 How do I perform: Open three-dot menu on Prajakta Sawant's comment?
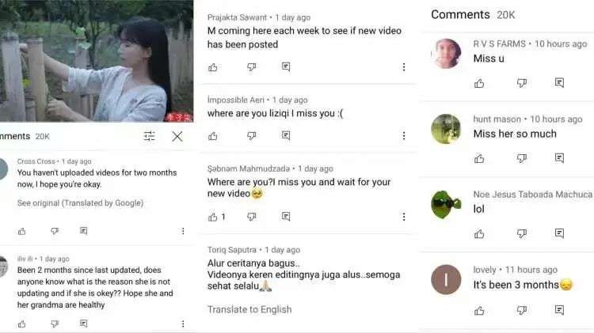click(x=404, y=67)
